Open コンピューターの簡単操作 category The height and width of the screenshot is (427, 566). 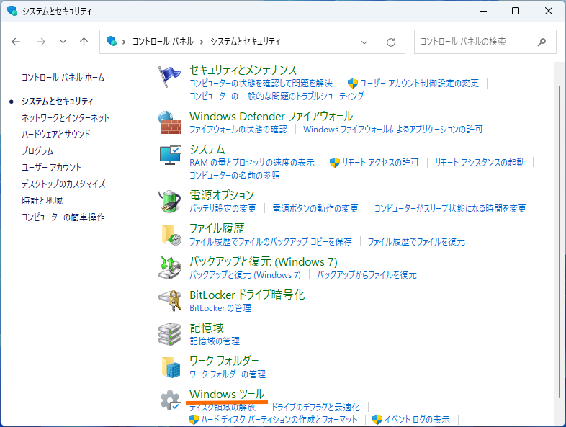[x=63, y=217]
